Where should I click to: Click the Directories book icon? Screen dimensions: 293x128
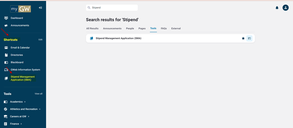(x=6, y=55)
